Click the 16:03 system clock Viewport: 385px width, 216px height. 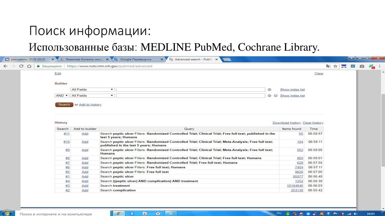[x=371, y=214]
